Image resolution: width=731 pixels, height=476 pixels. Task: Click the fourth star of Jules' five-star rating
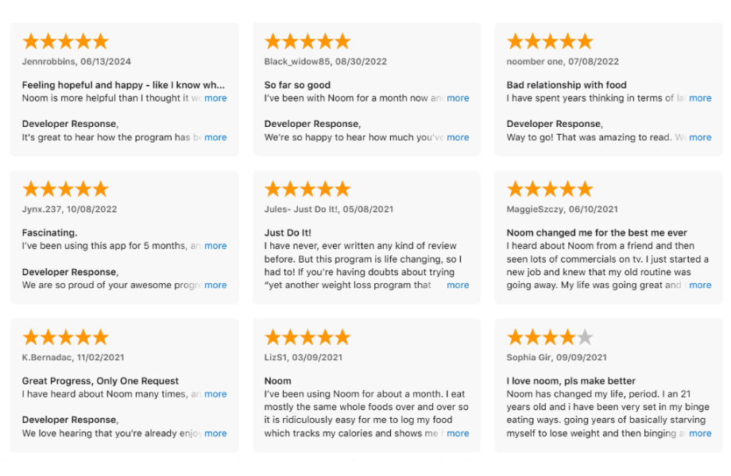coord(324,189)
